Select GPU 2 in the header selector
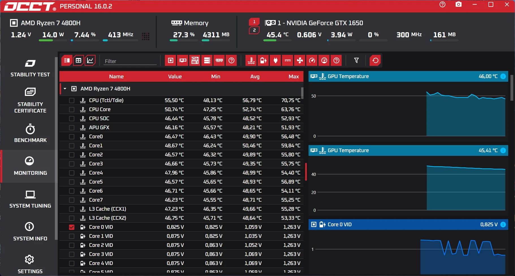This screenshot has height=276, width=515. [254, 30]
